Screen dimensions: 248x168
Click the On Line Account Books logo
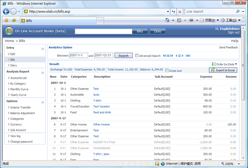coord(9,31)
